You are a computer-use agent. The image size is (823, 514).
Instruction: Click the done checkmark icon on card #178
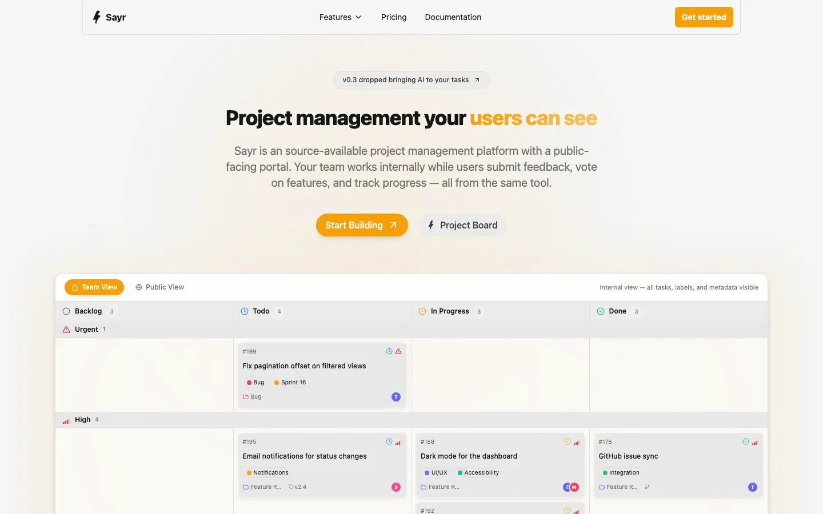746,441
